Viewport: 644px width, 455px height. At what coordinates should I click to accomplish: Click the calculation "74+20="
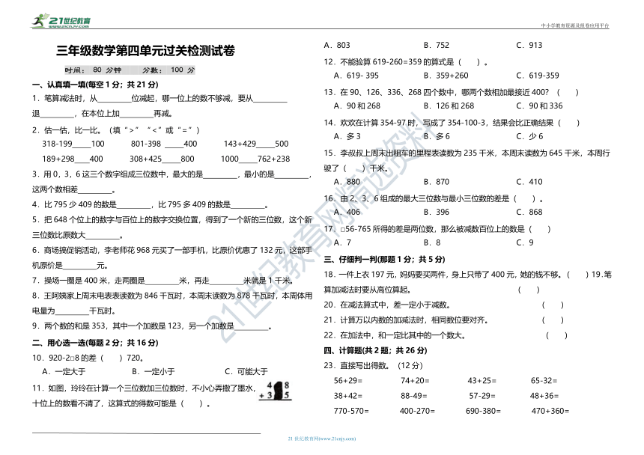click(x=415, y=381)
